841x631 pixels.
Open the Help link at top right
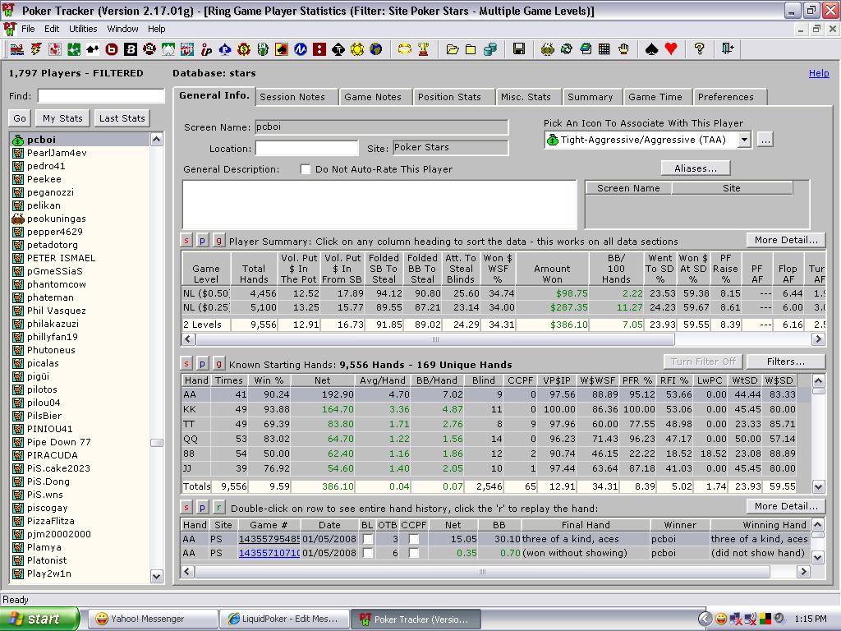tap(819, 73)
